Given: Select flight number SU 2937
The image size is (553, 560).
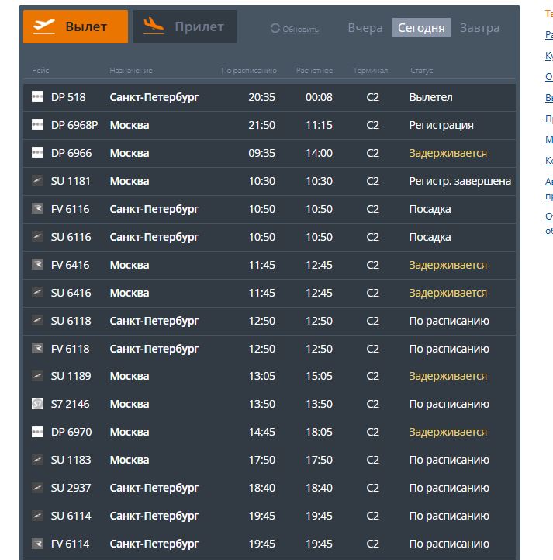Looking at the screenshot, I should tap(71, 488).
